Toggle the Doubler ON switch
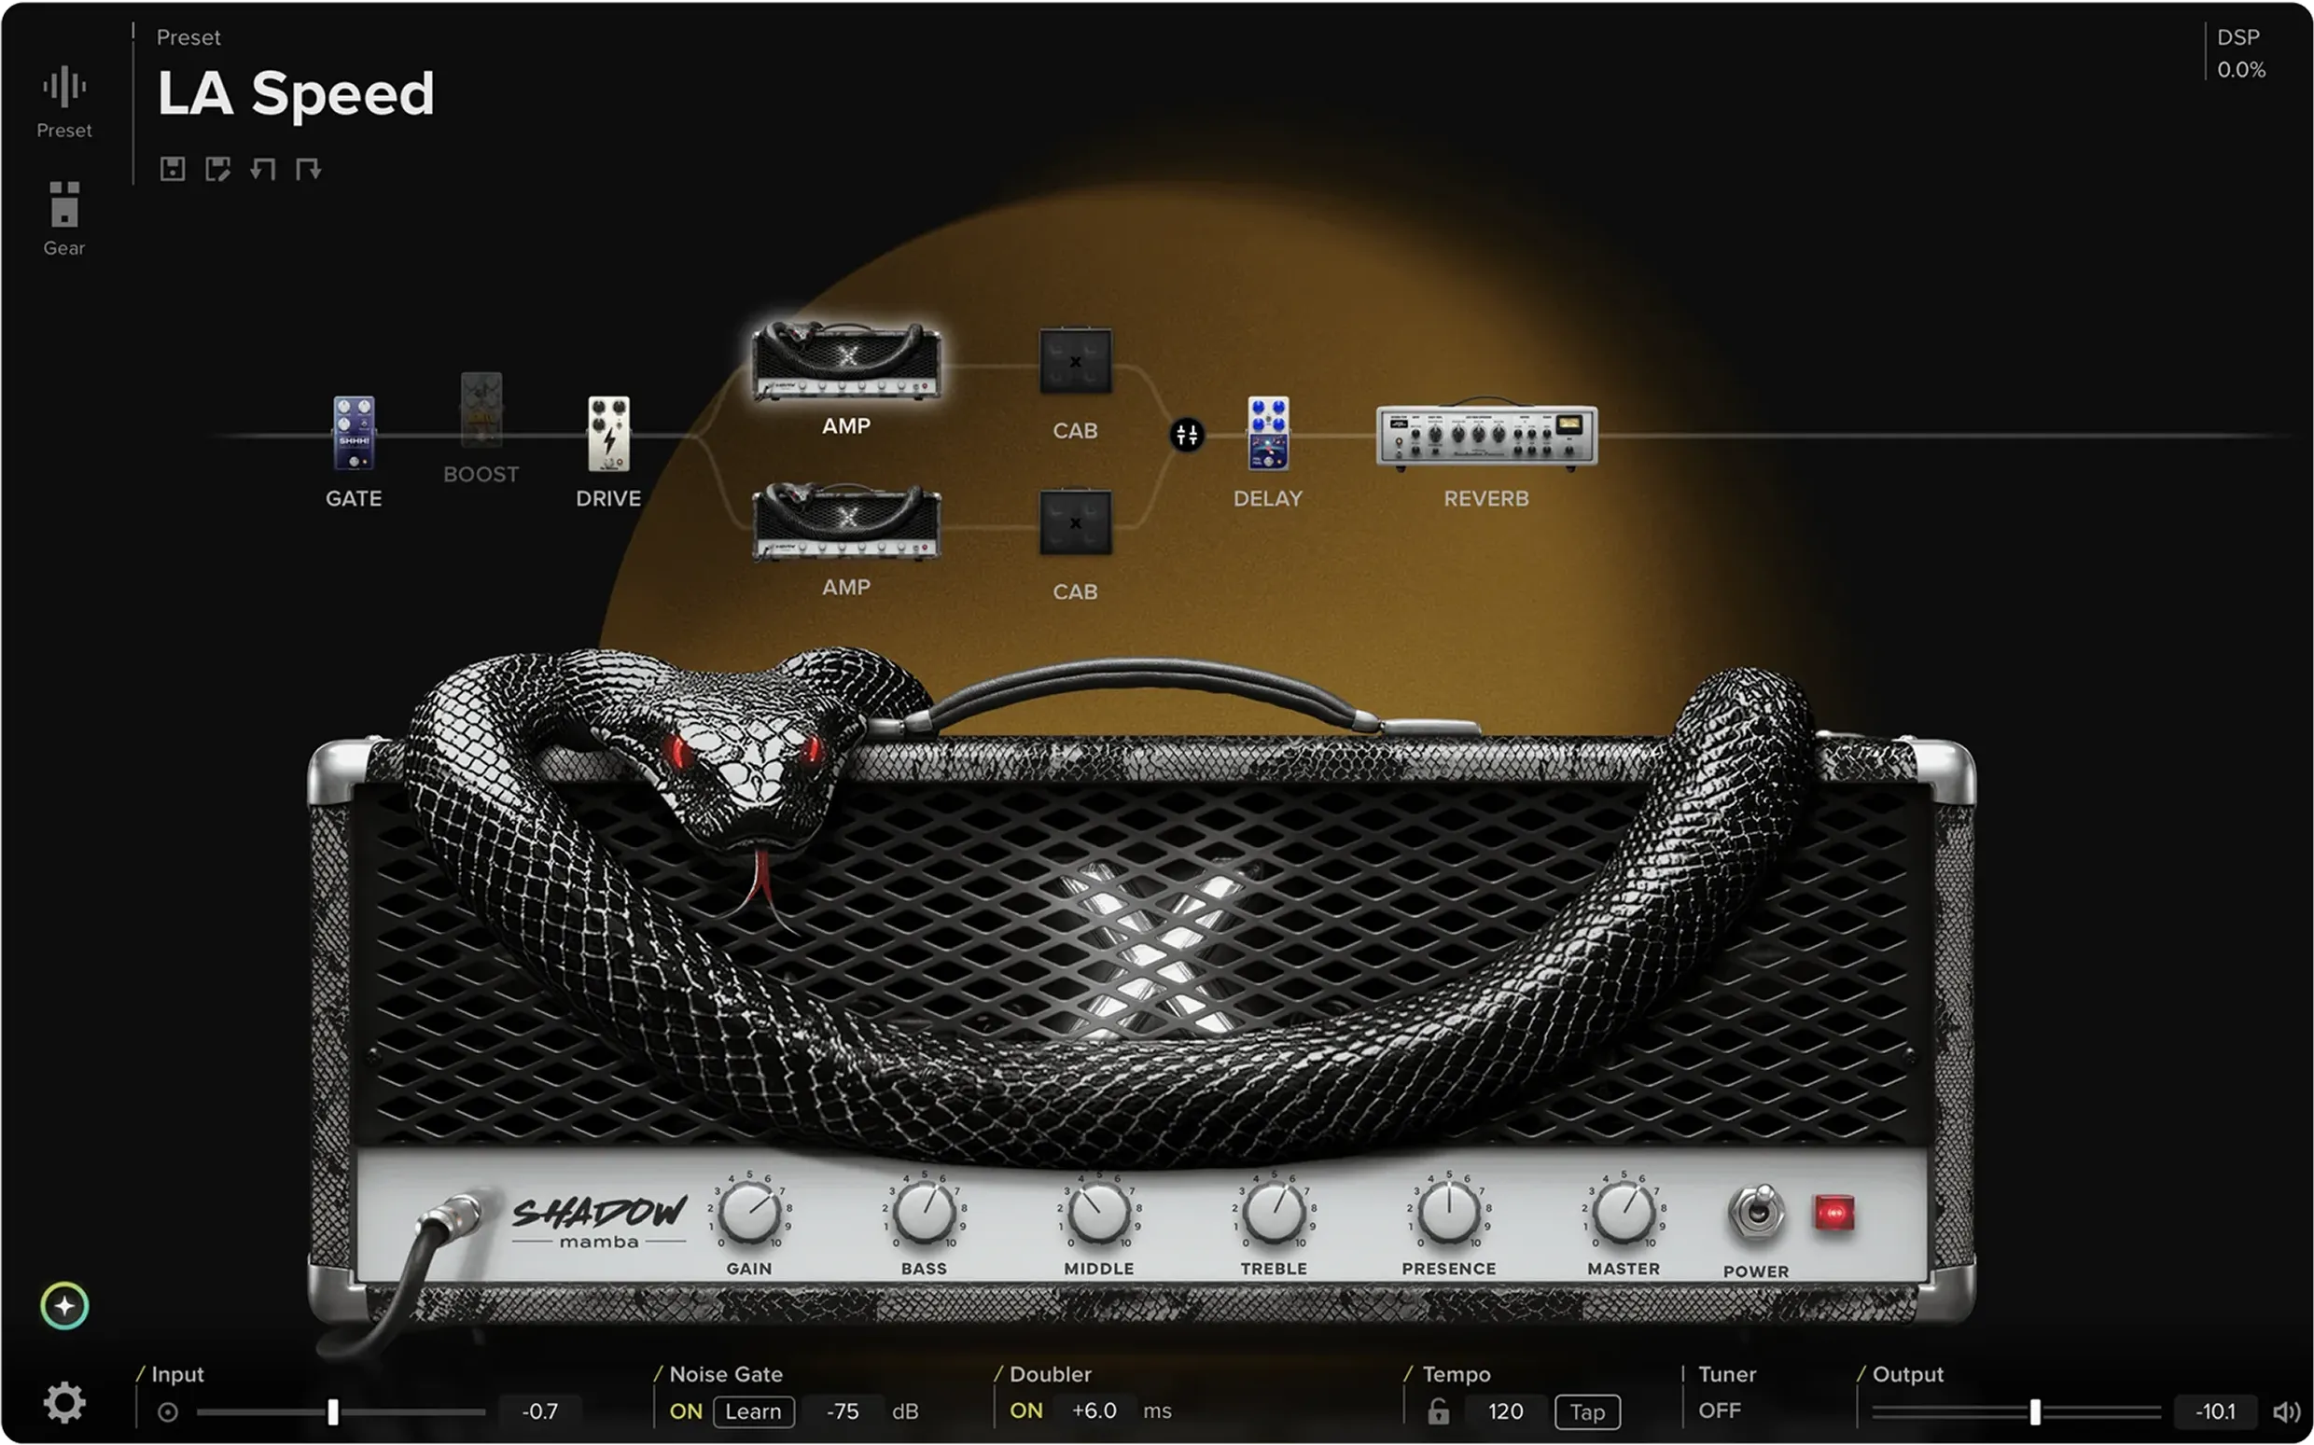Image resolution: width=2314 pixels, height=1445 pixels. [x=1025, y=1411]
